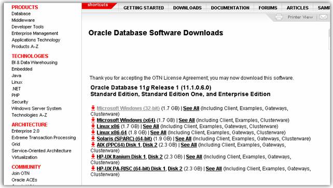333x188 pixels.
Task: Open the TECHNOLOGIES sidebar heading
Action: click(x=30, y=56)
